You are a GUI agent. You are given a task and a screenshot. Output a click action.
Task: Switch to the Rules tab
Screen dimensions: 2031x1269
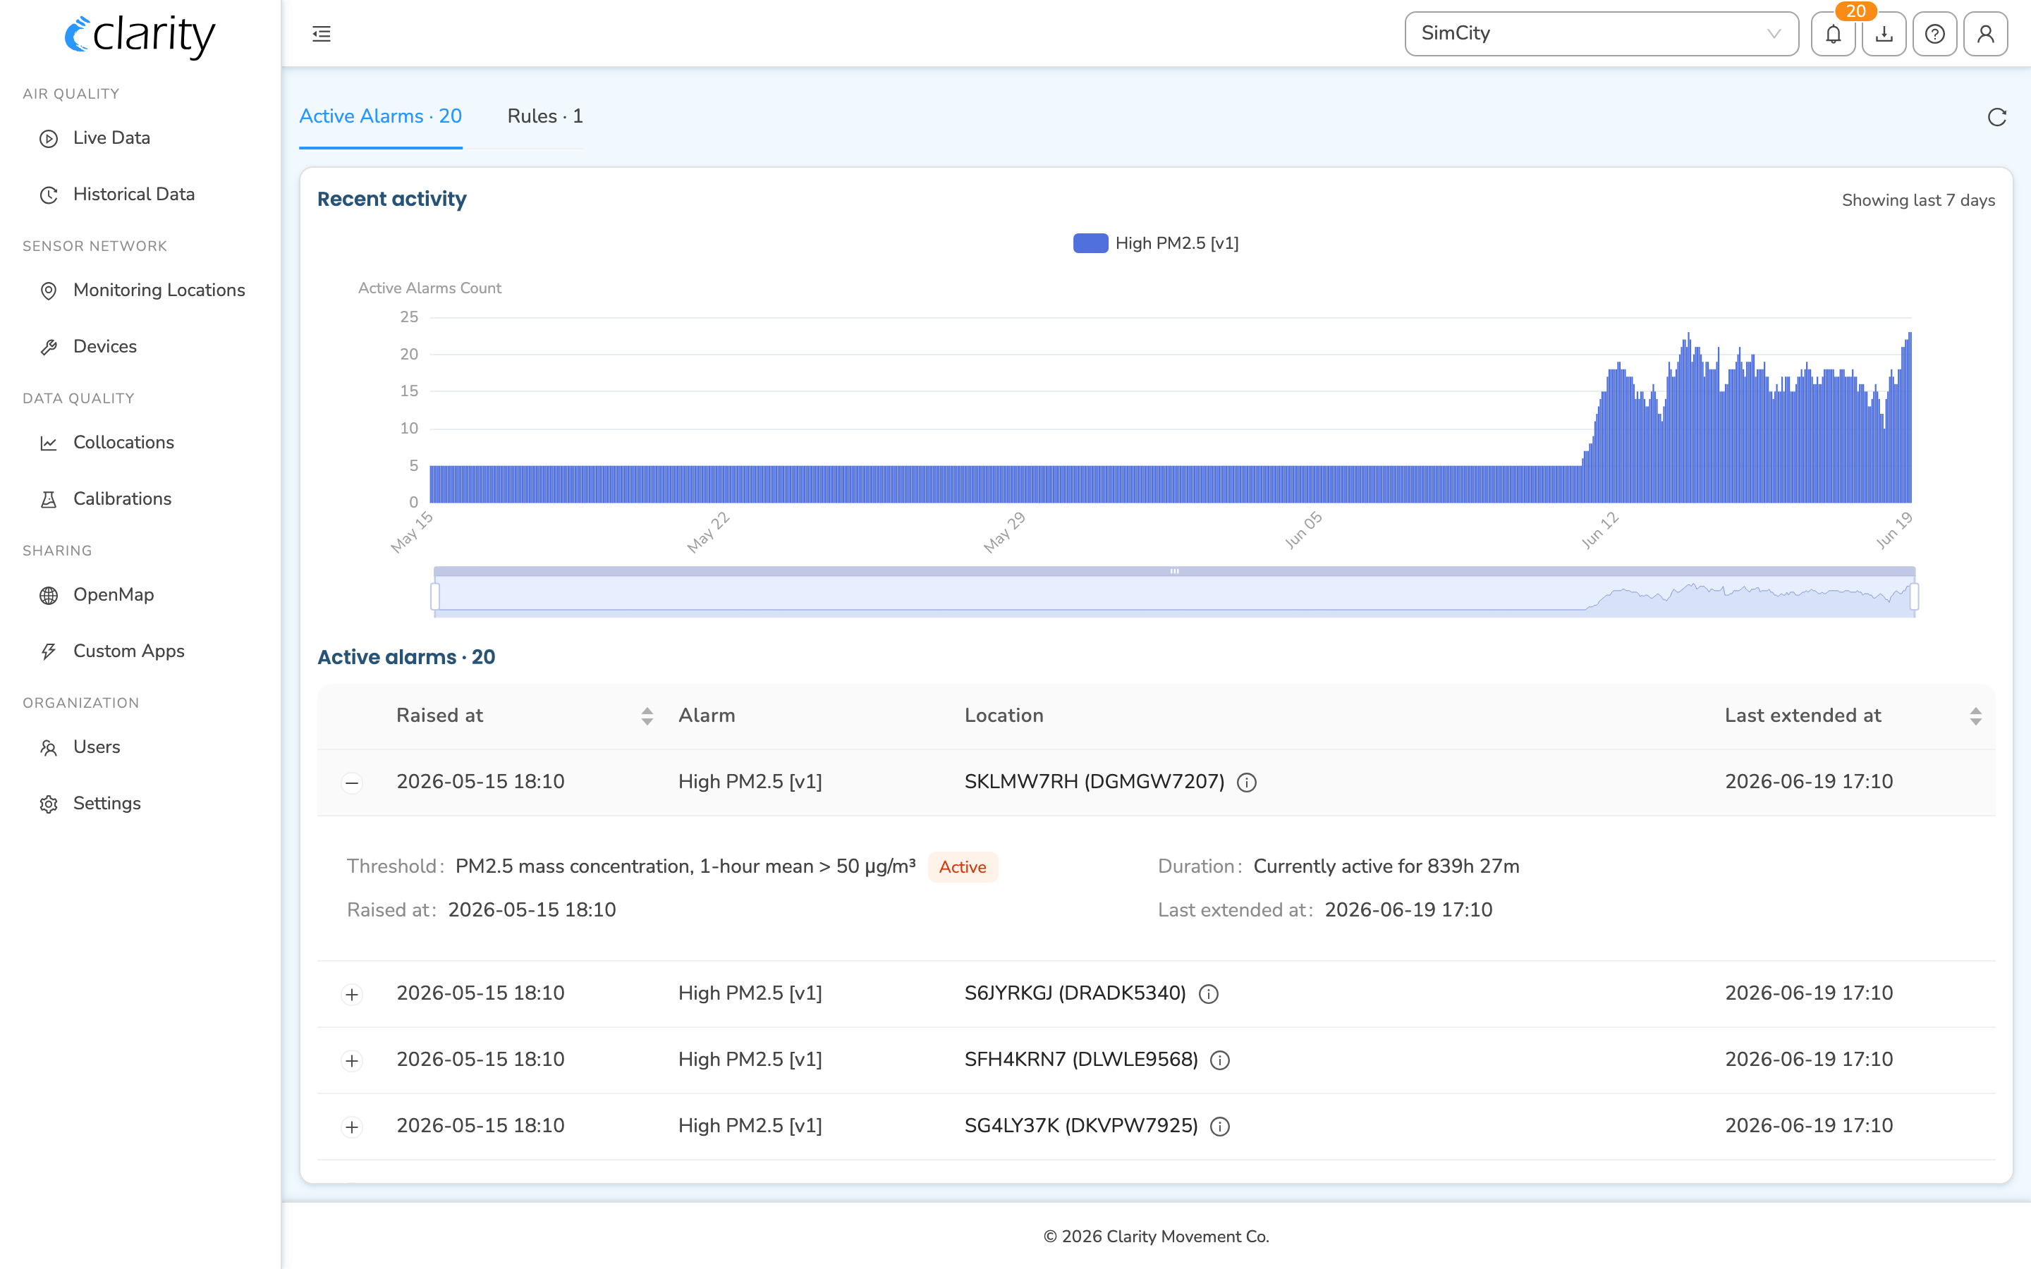[x=544, y=116]
